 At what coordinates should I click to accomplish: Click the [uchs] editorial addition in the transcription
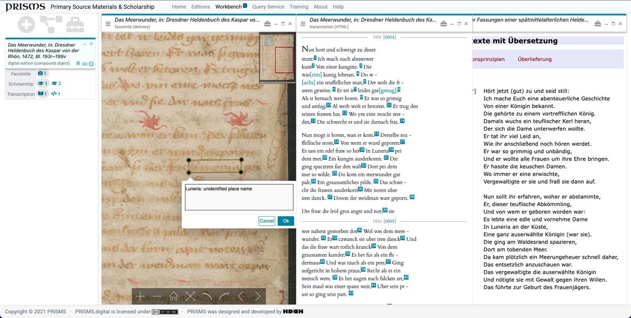click(309, 82)
